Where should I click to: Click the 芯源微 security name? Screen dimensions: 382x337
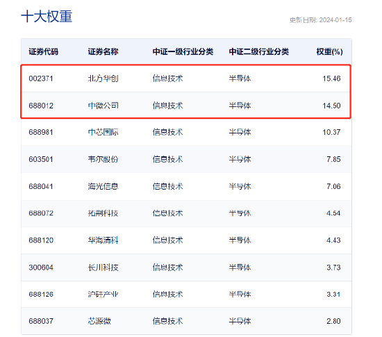(99, 321)
